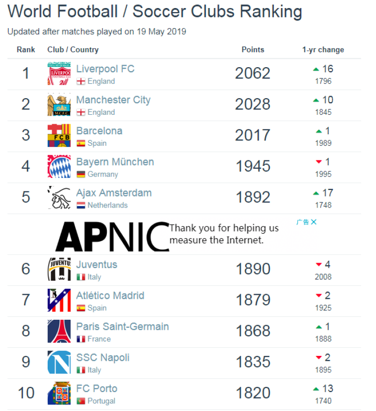The image size is (376, 411).
Task: Click the SSC Napoli N logo
Action: click(x=59, y=362)
